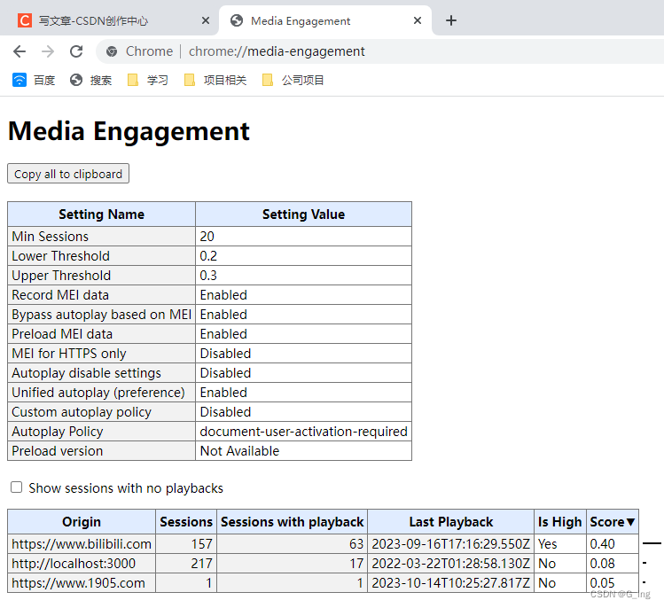Viewport: 664px width, 608px height.
Task: Enable Show sessions with no playbacks
Action: tap(16, 487)
